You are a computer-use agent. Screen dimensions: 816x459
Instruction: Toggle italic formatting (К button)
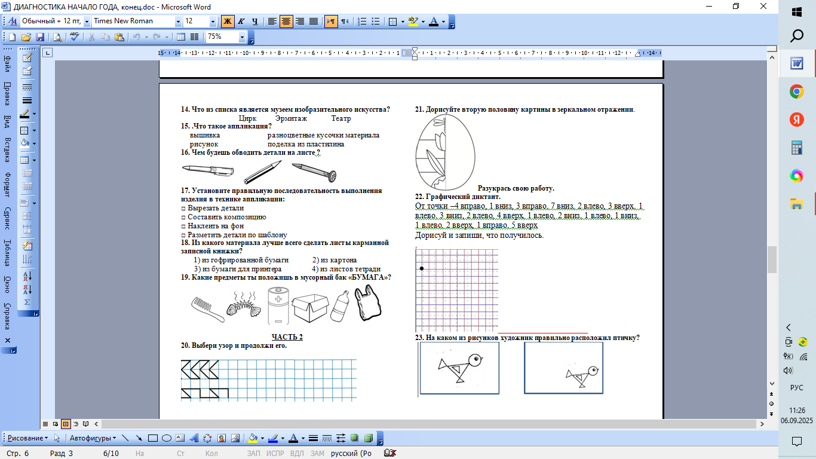click(x=241, y=22)
